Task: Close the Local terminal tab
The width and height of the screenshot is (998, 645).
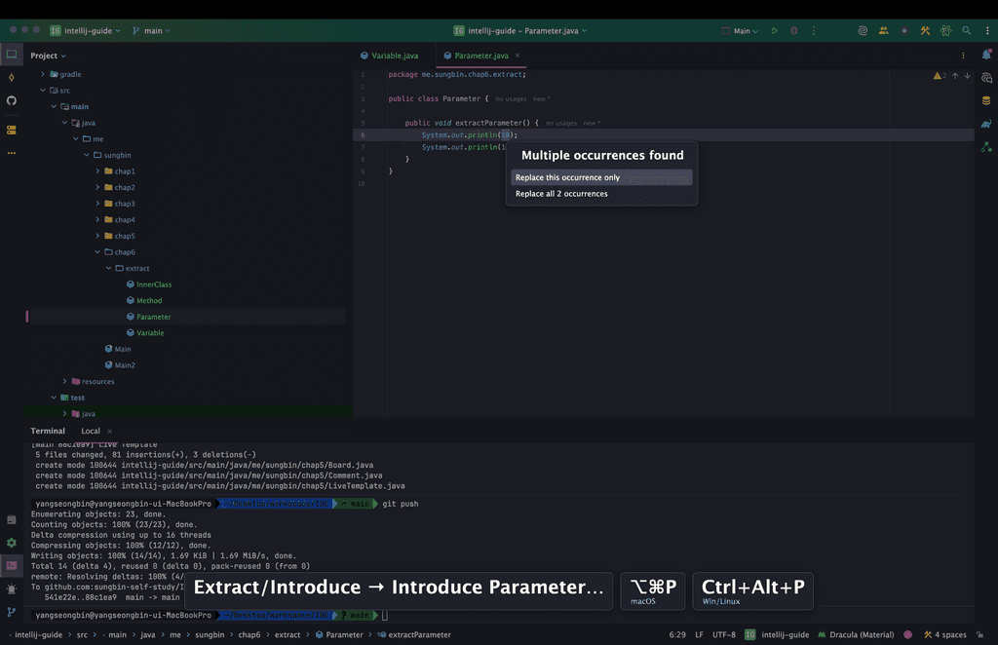Action: pos(109,431)
